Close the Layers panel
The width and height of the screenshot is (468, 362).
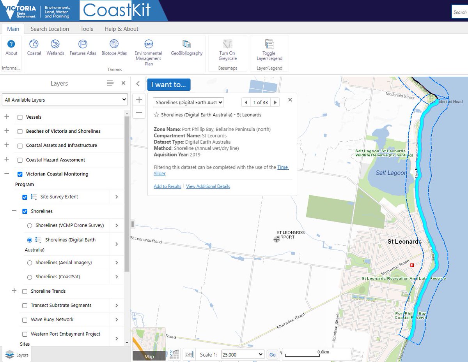pyautogui.click(x=123, y=83)
